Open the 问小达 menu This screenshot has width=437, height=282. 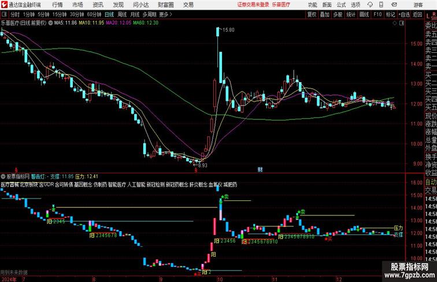coord(140,5)
